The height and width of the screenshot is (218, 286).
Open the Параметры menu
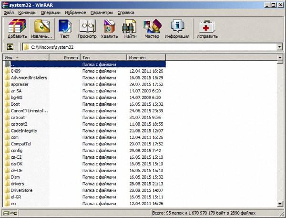pos(102,12)
